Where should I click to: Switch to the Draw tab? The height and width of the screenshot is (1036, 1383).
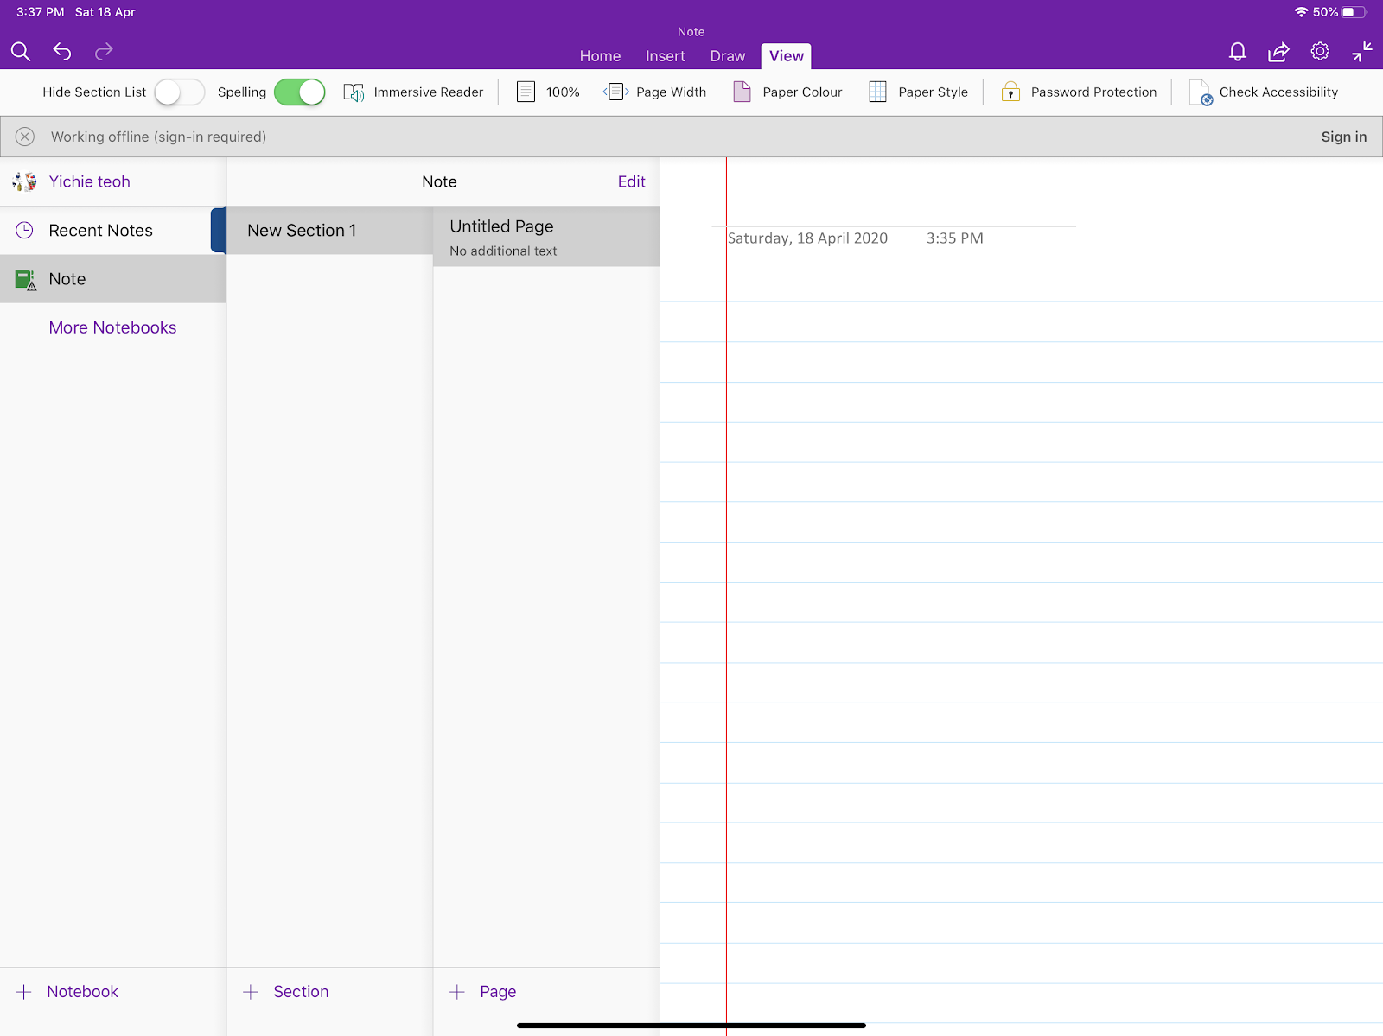pyautogui.click(x=728, y=56)
